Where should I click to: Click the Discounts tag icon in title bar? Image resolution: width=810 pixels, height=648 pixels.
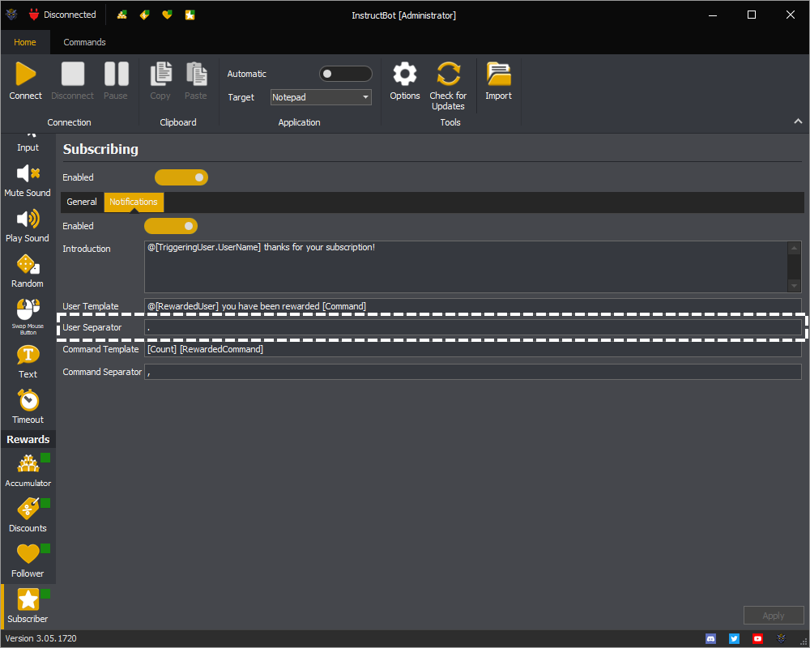click(145, 15)
